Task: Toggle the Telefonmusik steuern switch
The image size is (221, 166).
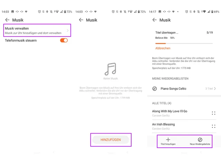Action: (x=64, y=40)
